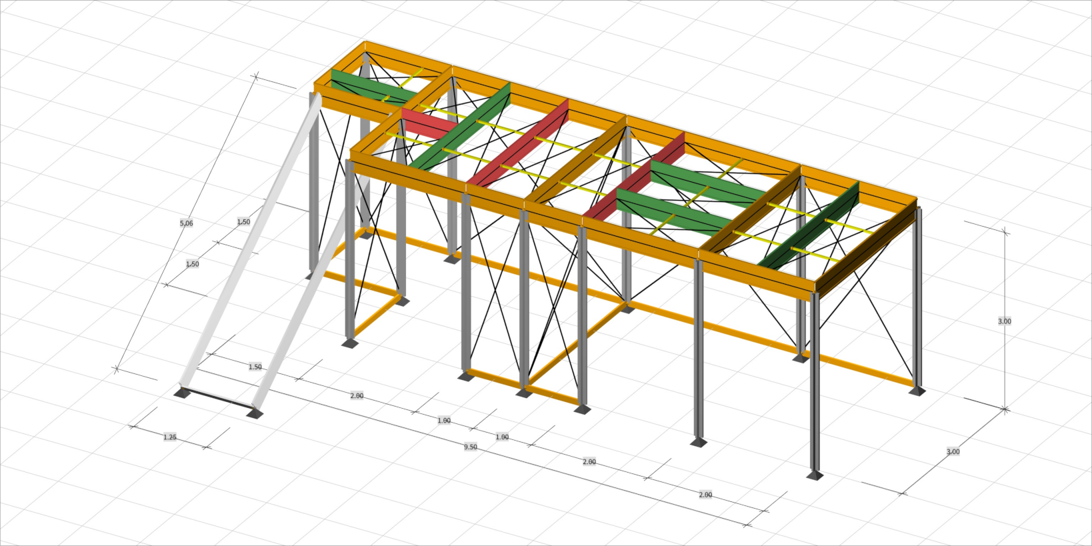
Task: Select the 9.50 overall length dimension label
Action: (x=471, y=447)
